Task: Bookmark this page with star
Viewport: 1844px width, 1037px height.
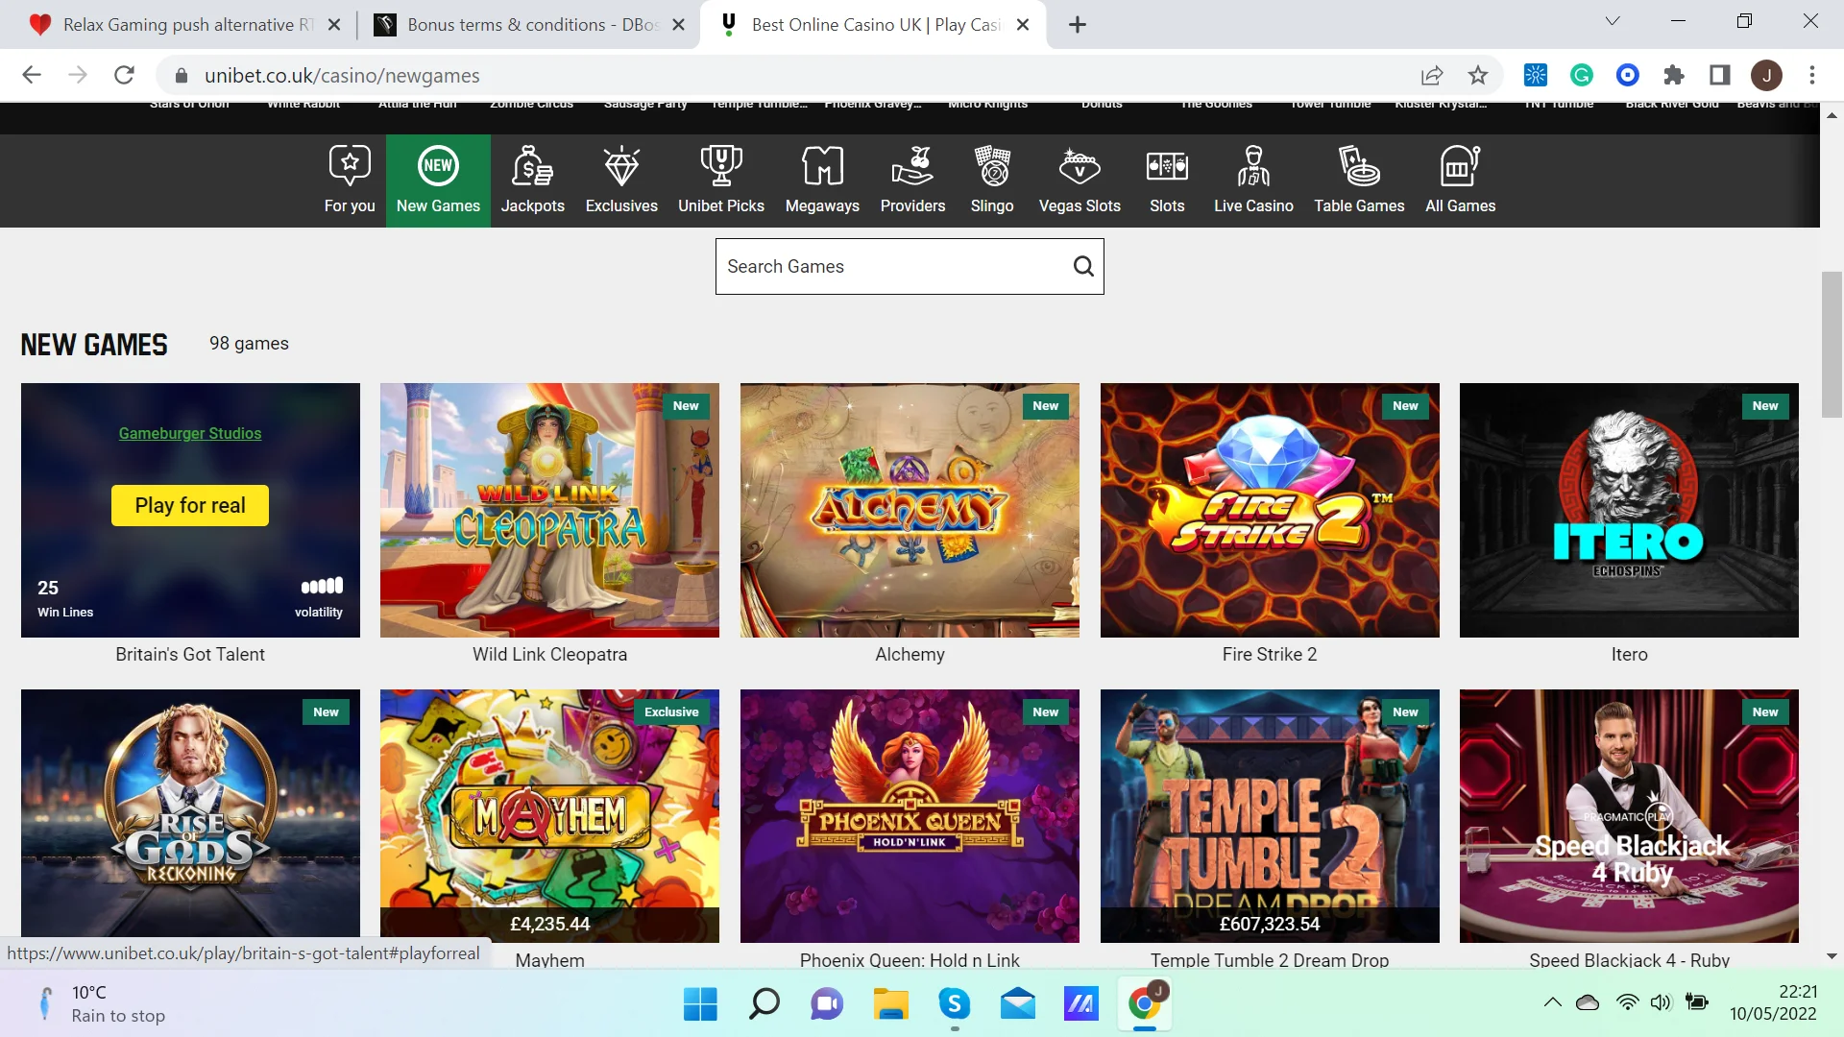Action: point(1478,75)
